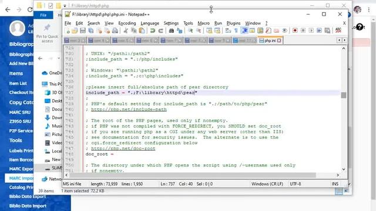The height and width of the screenshot is (211, 376).
Task: Click the Open file toolbar icon
Action: click(75, 30)
